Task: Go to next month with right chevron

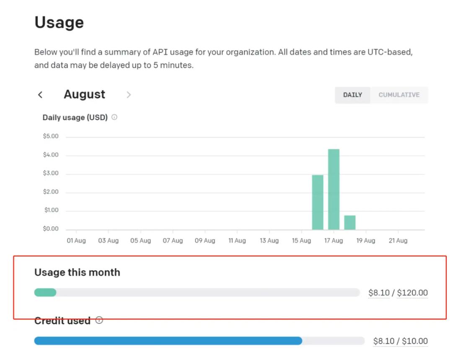Action: point(129,95)
